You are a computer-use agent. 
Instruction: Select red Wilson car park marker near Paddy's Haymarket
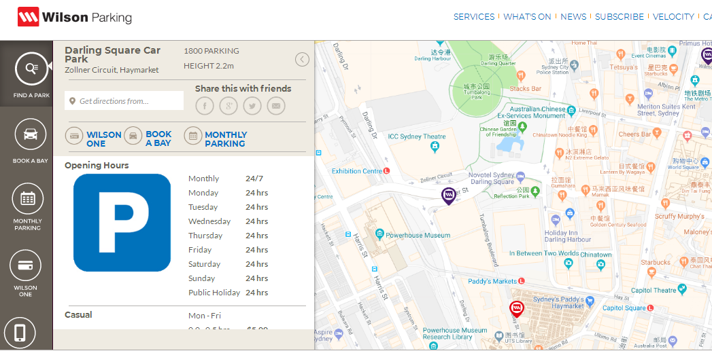516,309
